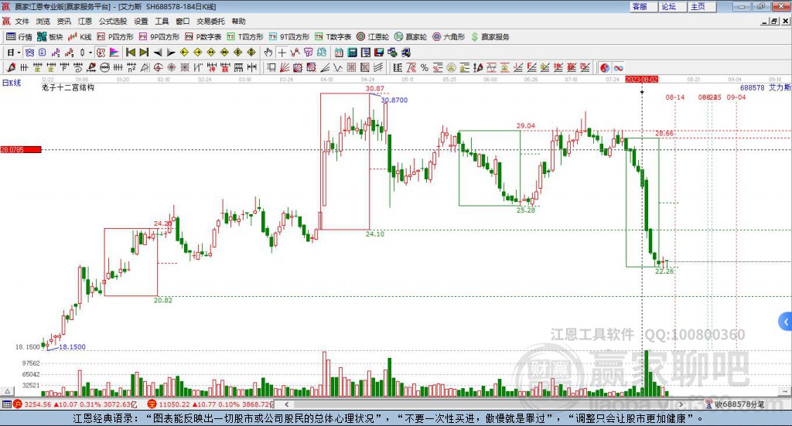Switch to K线 chart view

pos(80,37)
